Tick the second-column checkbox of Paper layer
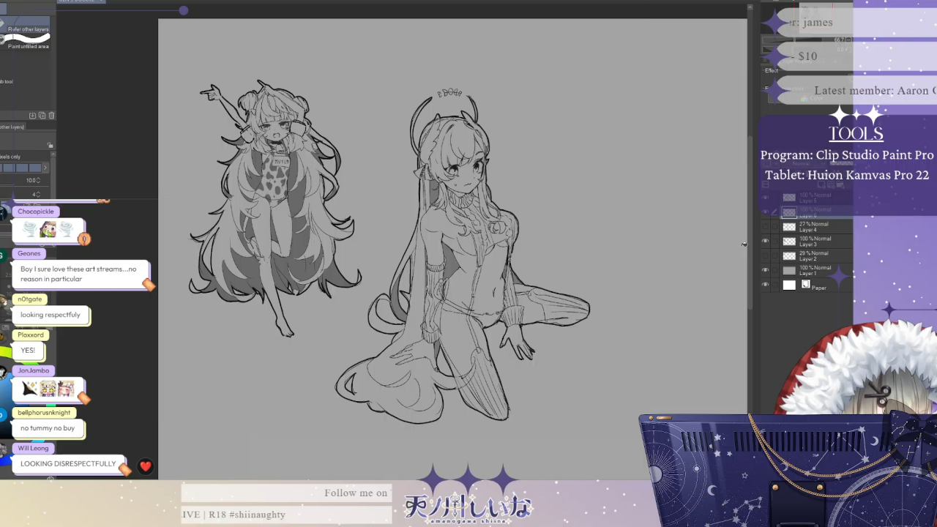937x527 pixels. 775,285
